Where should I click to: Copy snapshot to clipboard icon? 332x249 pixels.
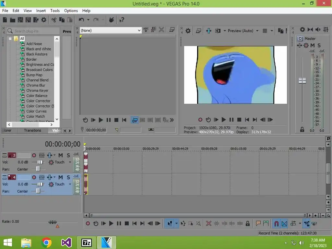(x=280, y=31)
